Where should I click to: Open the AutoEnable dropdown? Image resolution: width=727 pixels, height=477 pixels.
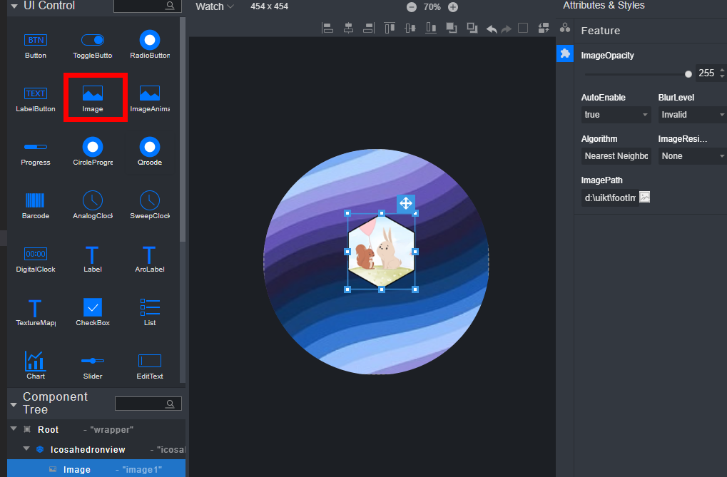[x=616, y=115]
